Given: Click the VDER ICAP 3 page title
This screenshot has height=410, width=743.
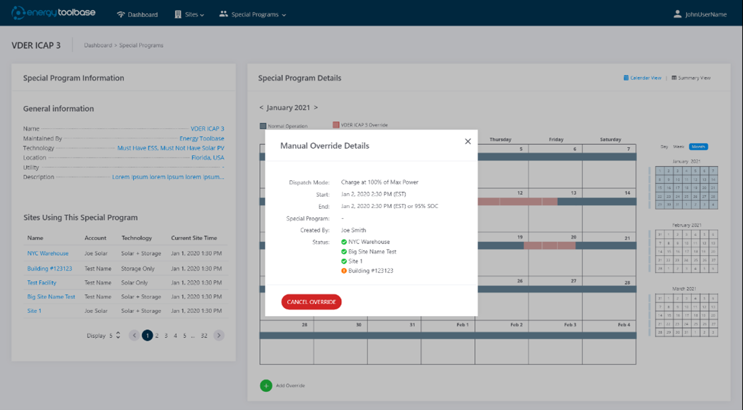Looking at the screenshot, I should pyautogui.click(x=36, y=45).
